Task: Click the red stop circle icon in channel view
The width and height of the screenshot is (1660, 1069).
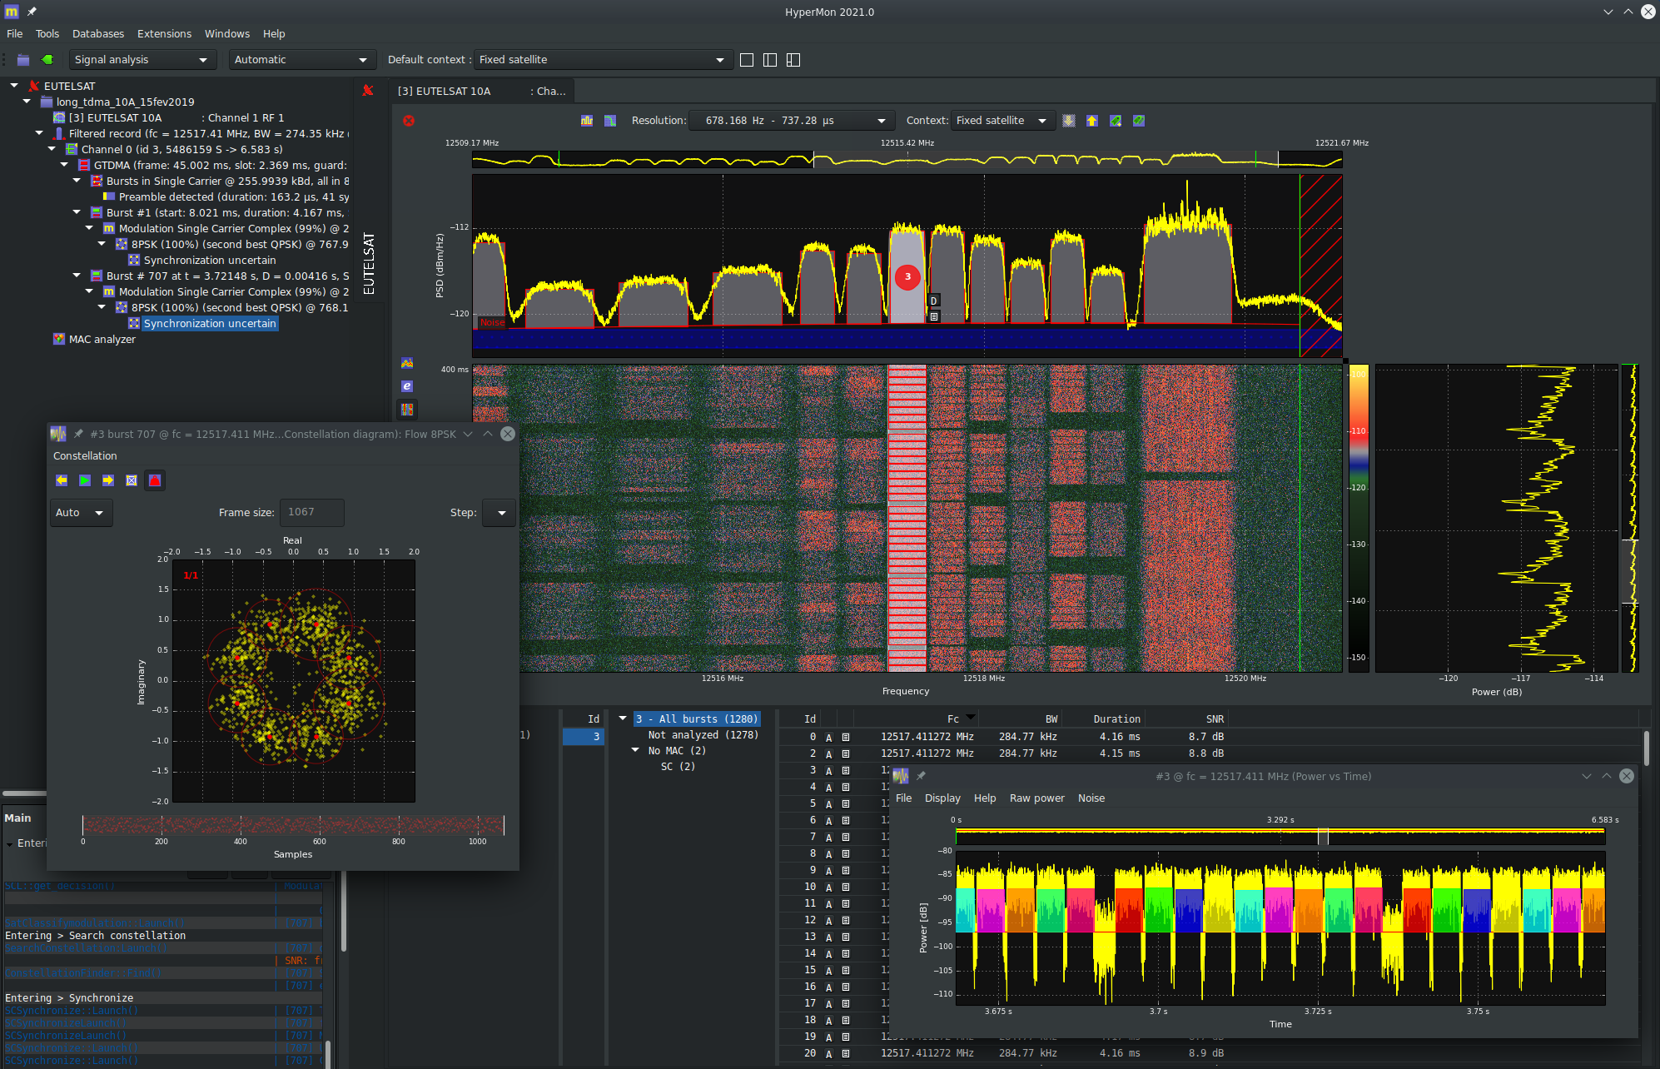Action: (409, 121)
